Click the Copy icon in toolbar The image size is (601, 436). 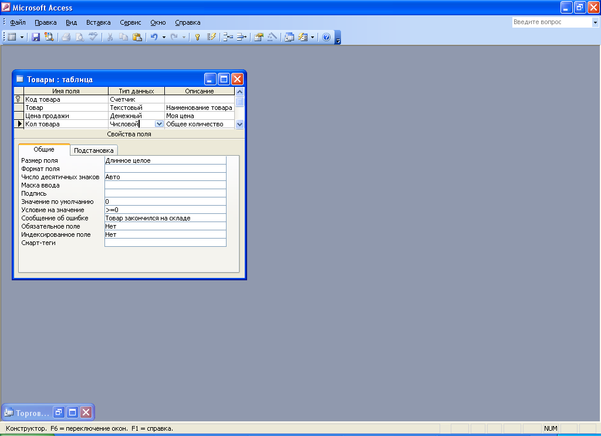click(x=123, y=37)
